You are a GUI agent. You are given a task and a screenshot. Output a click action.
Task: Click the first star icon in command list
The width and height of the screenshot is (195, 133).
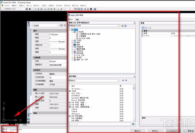tap(123, 80)
